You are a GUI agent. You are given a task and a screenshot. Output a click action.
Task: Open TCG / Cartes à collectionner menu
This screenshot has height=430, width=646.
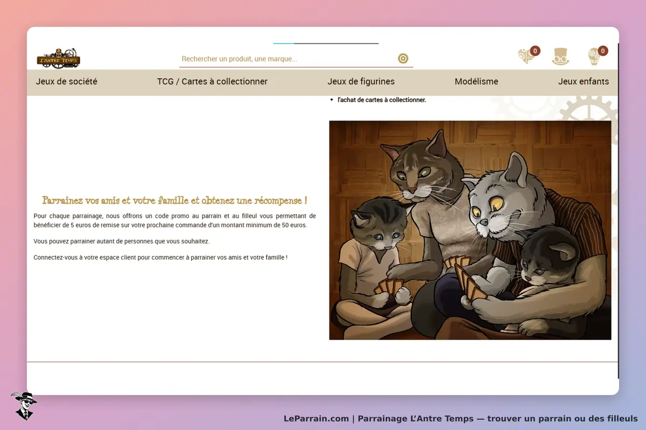(212, 82)
